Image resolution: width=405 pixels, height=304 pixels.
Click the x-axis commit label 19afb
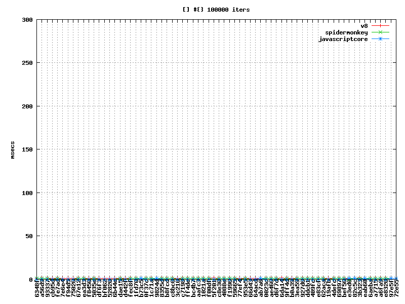[328, 288]
